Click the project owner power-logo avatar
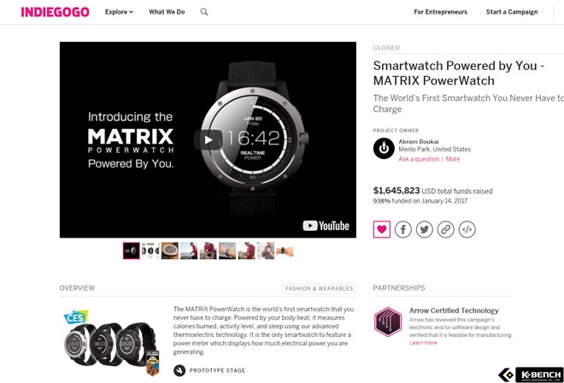 384,148
